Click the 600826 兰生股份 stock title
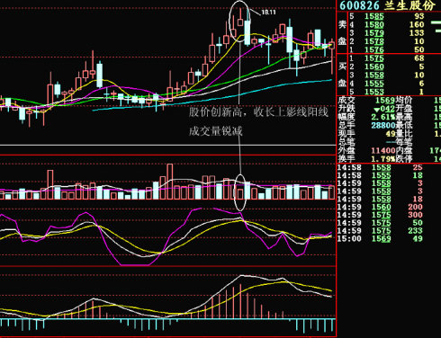The width and height of the screenshot is (441, 338). coord(388,5)
